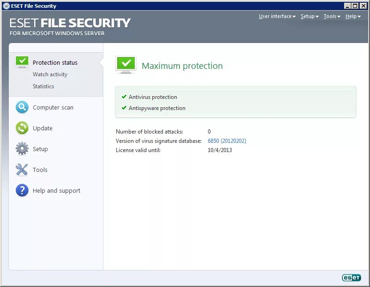Open the User interface dropdown

point(276,16)
